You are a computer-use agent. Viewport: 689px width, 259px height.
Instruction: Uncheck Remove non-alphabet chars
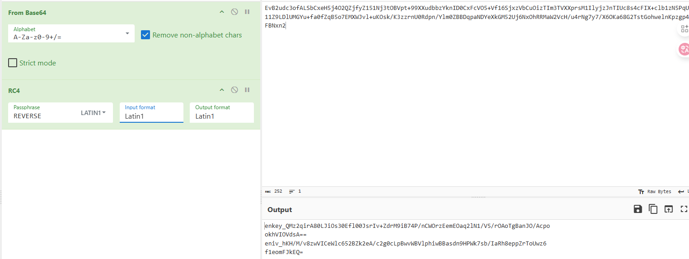[145, 35]
